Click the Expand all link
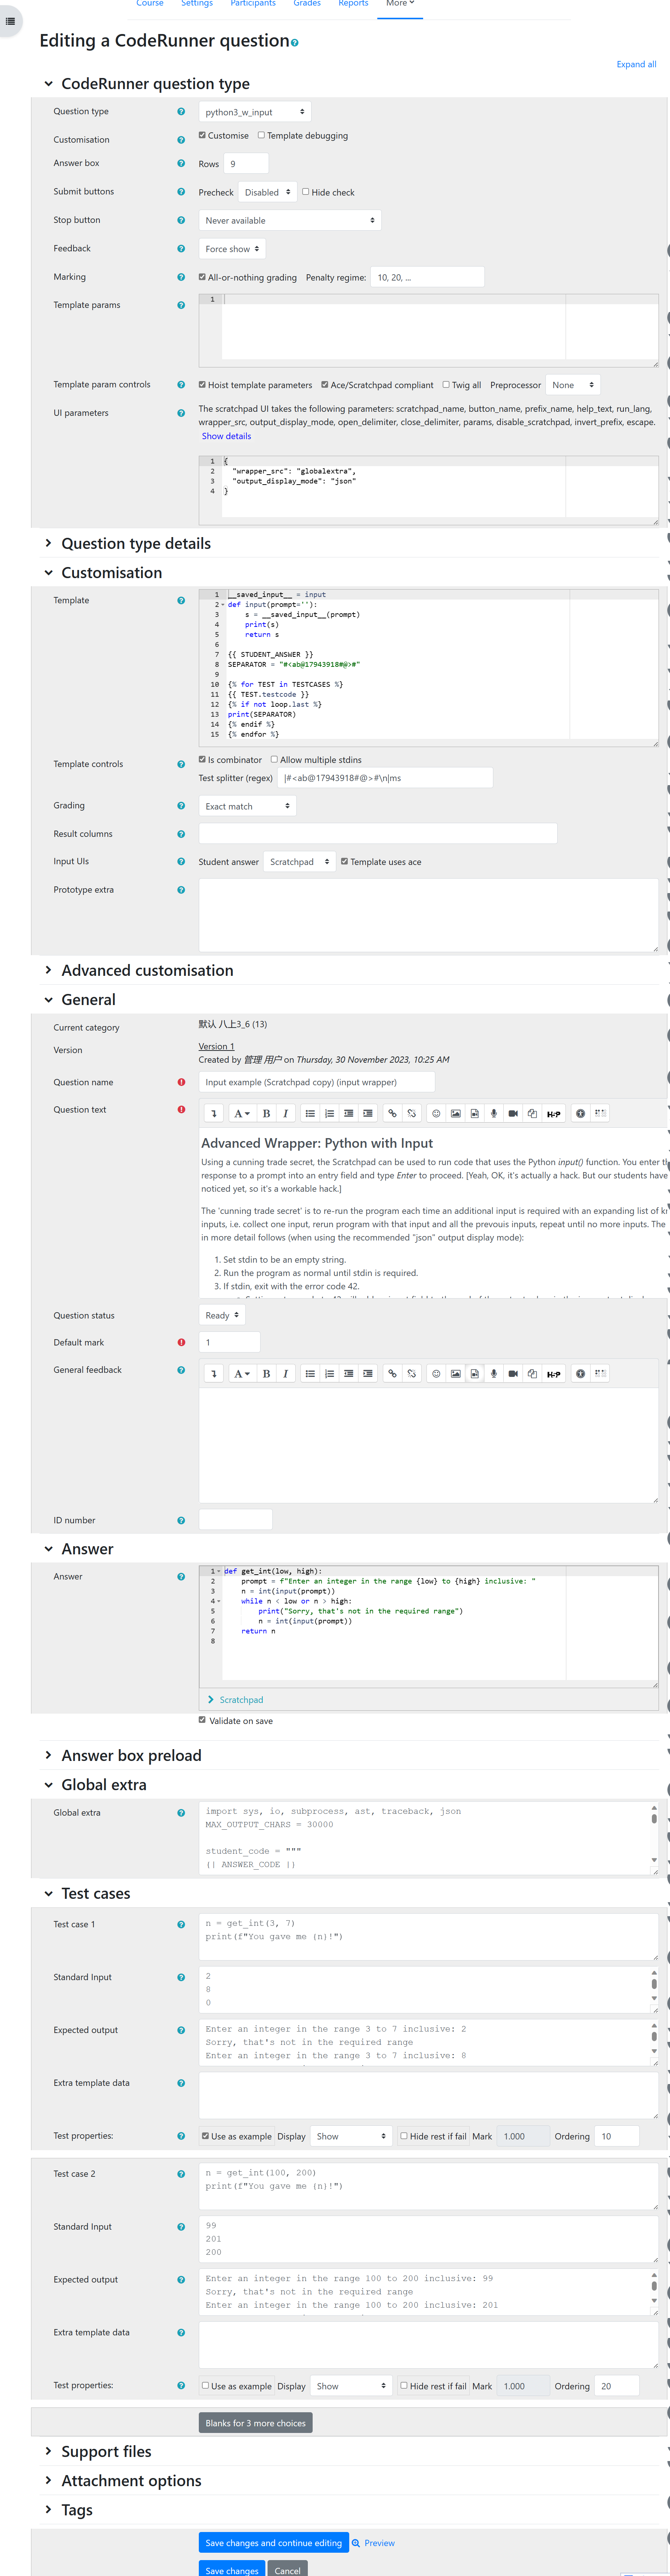The height and width of the screenshot is (2576, 670). [636, 64]
